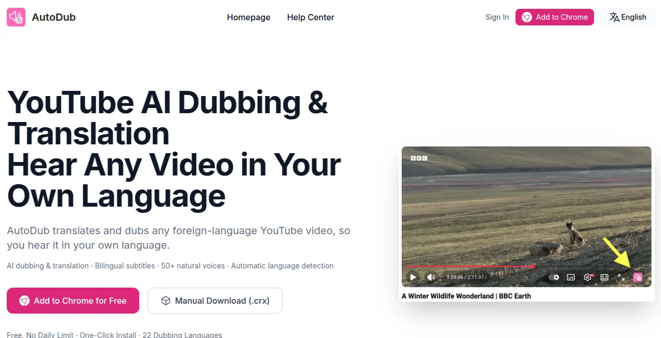Mute the video with the speaker icon
661x338 pixels.
pos(431,277)
